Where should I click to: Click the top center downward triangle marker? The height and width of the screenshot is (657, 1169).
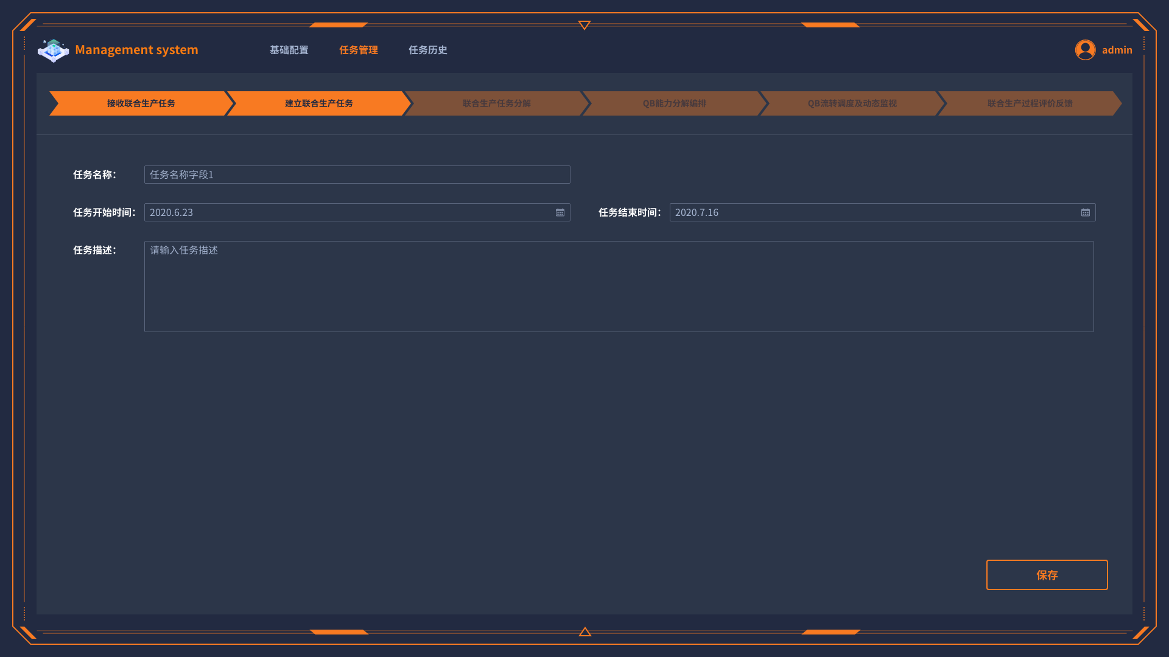(x=584, y=25)
